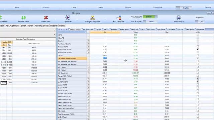Open dropdown arrow next to Manage Composites

click(x=105, y=19)
